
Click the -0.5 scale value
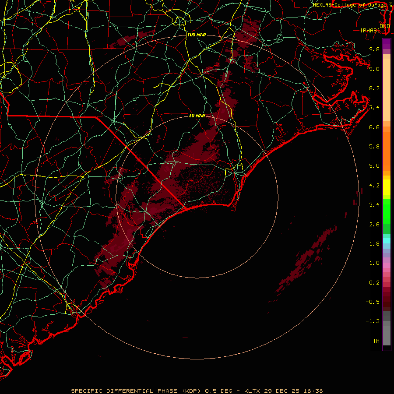pos(373,302)
